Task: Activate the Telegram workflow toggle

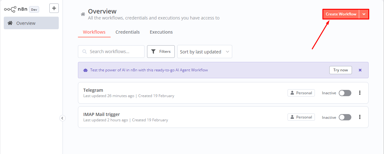Action: [345, 93]
